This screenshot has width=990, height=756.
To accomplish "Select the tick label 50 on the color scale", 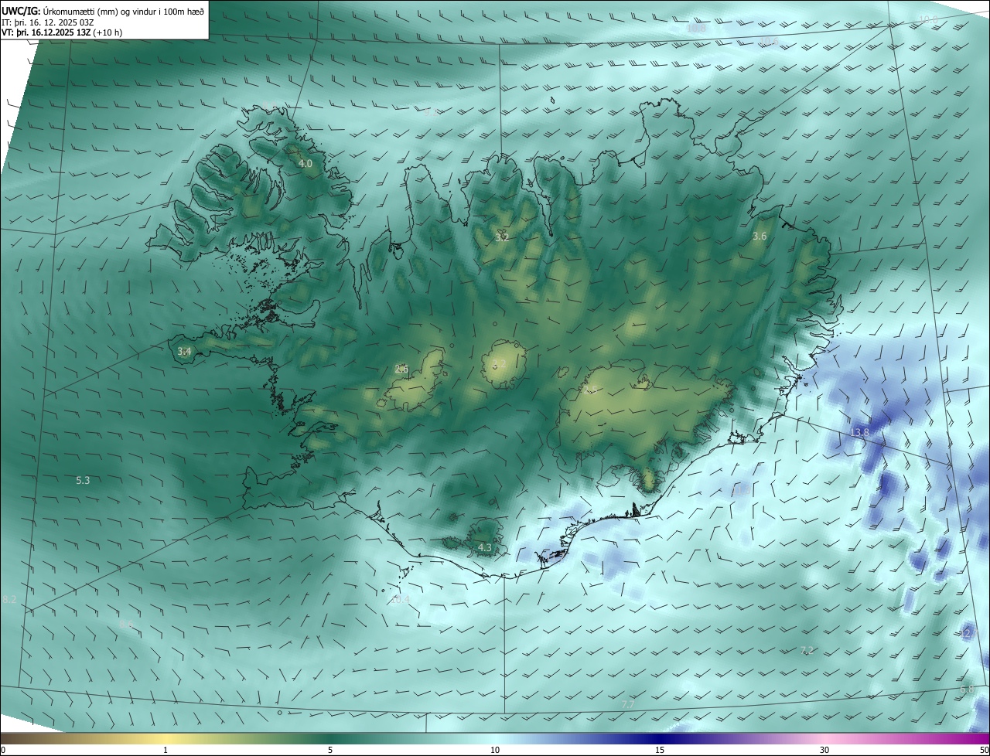I will [984, 751].
